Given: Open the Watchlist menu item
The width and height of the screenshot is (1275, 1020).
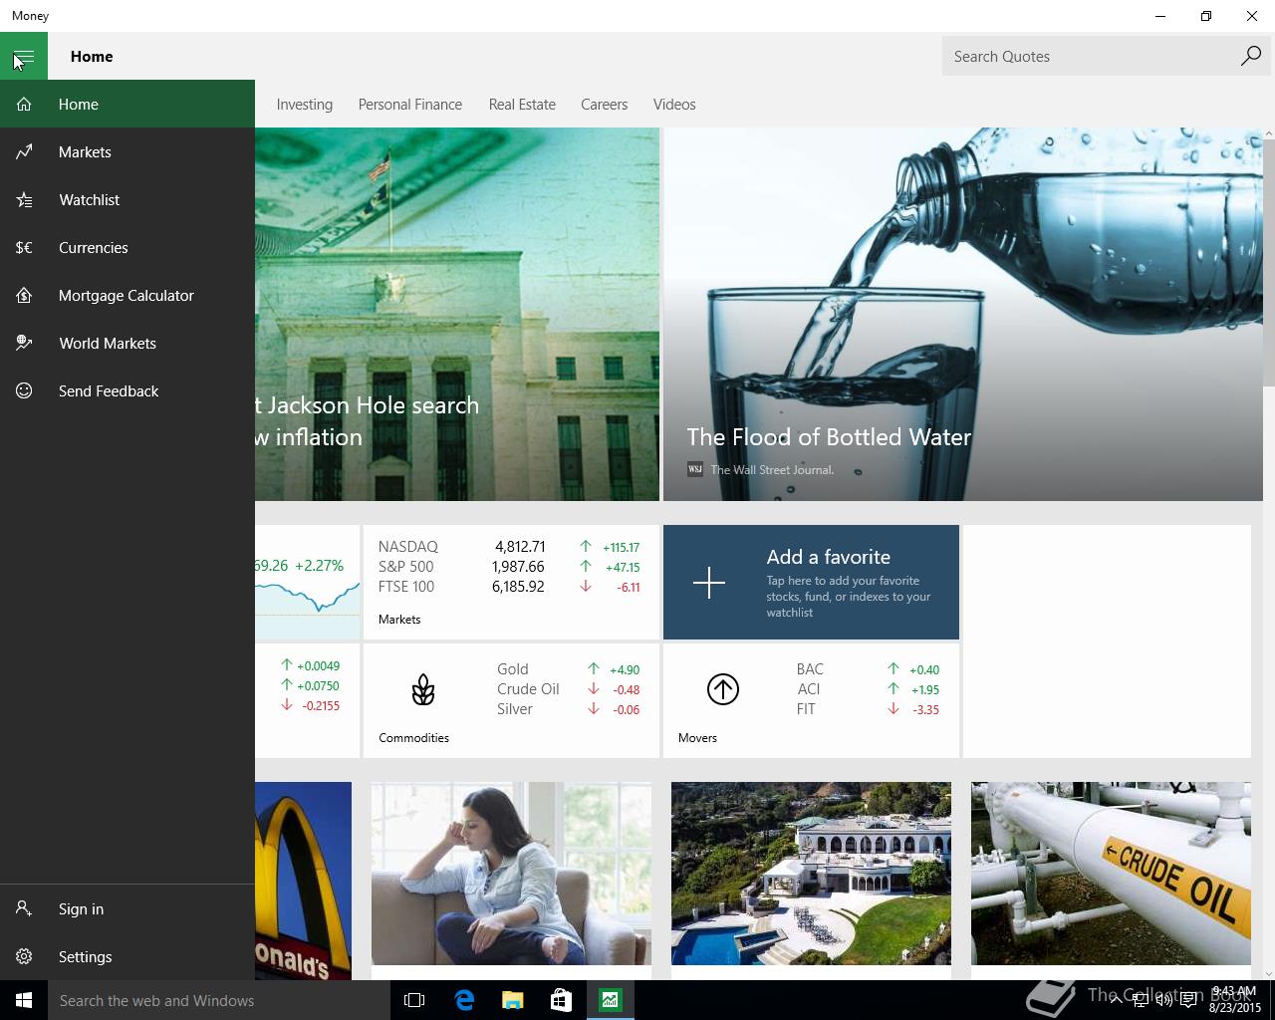Looking at the screenshot, I should (x=127, y=200).
